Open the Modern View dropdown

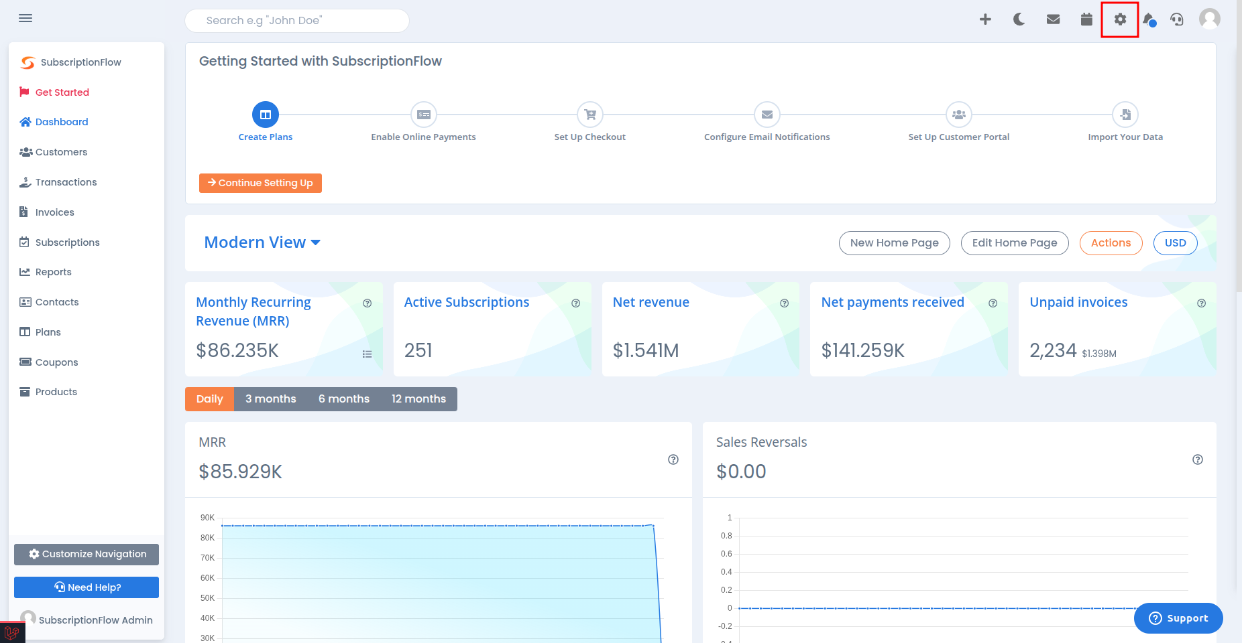pyautogui.click(x=262, y=242)
